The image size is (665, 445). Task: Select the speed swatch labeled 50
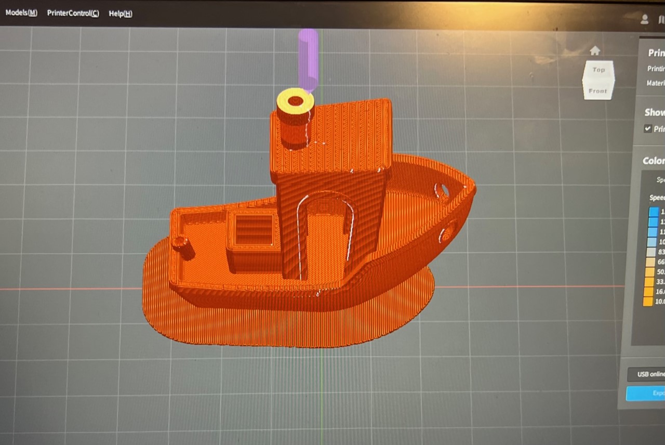pyautogui.click(x=649, y=272)
